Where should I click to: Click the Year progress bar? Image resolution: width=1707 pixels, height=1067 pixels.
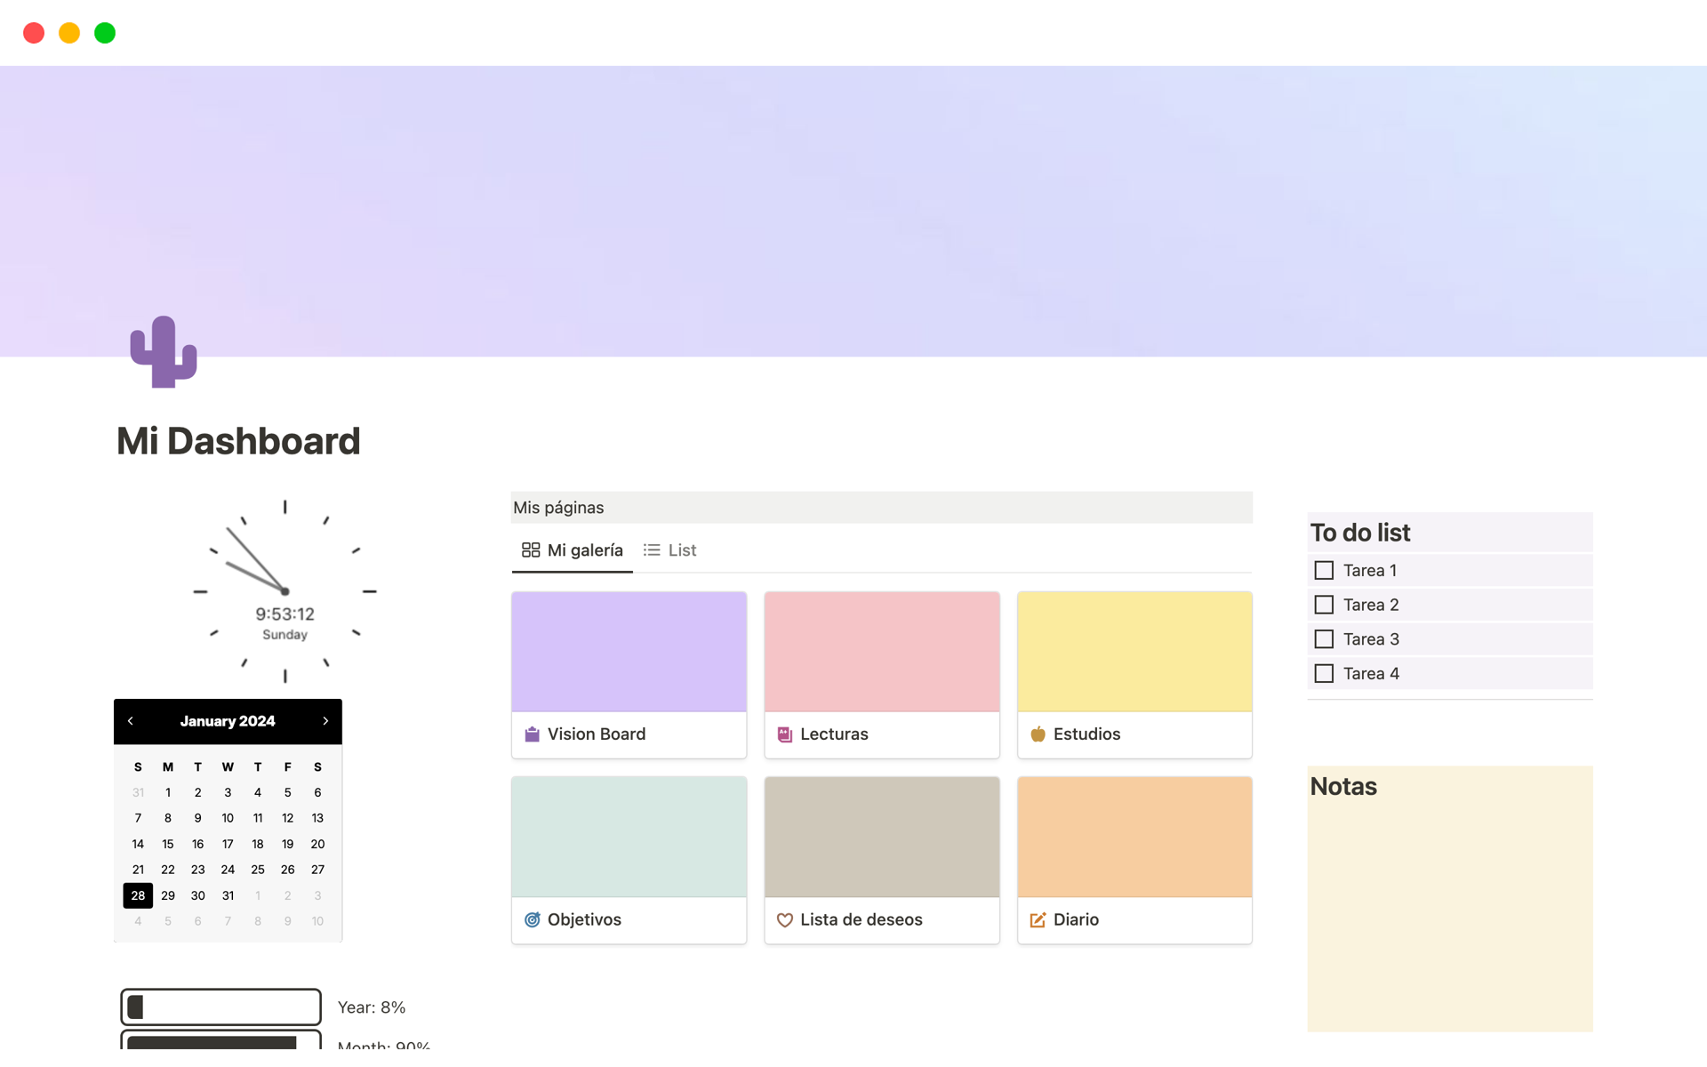coord(220,1007)
